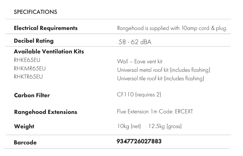Select the Carbon Filter label
The height and width of the screenshot is (156, 243).
pos(32,96)
